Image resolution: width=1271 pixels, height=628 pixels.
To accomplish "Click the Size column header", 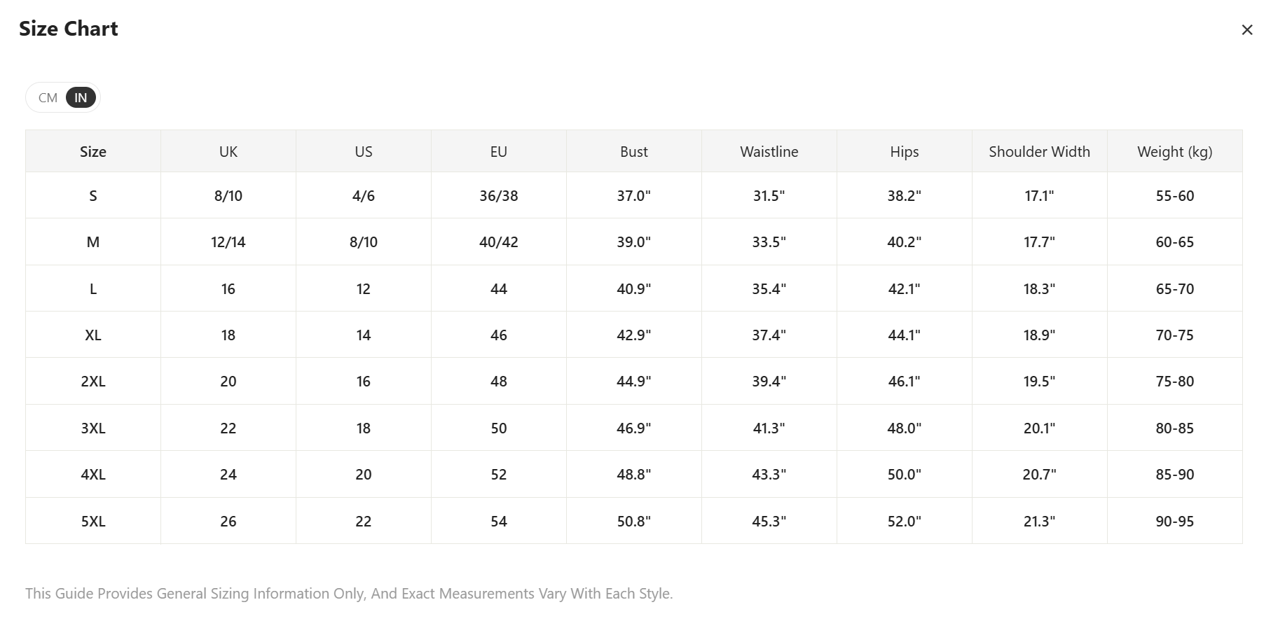I will click(x=93, y=152).
